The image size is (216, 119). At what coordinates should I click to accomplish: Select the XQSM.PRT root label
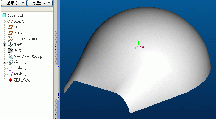16,15
